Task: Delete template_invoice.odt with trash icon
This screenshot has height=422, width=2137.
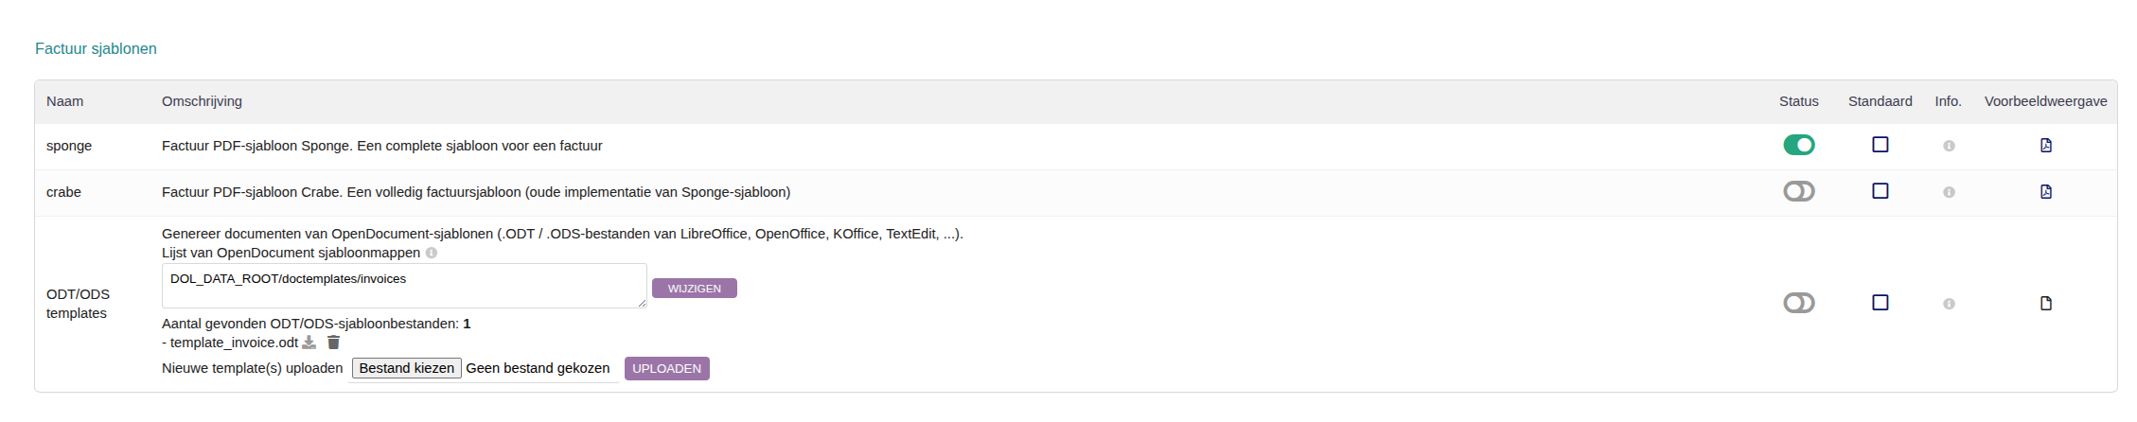Action: [x=333, y=343]
